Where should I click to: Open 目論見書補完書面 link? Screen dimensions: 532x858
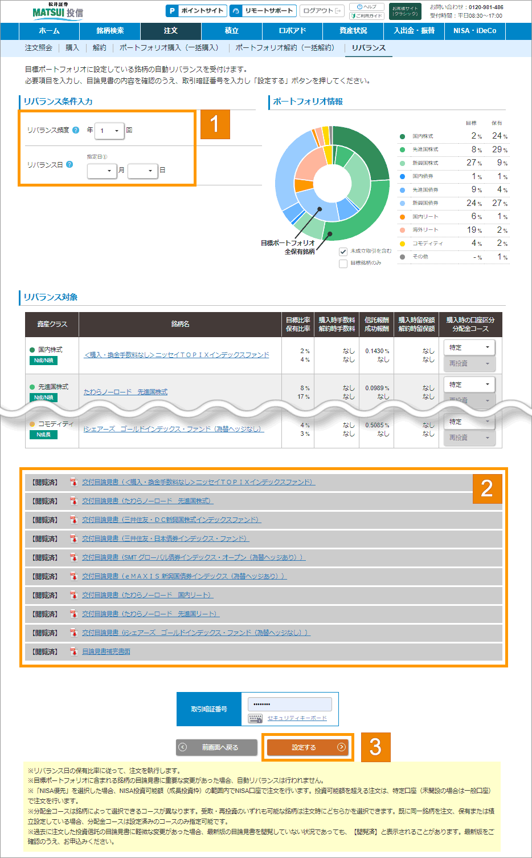(106, 651)
